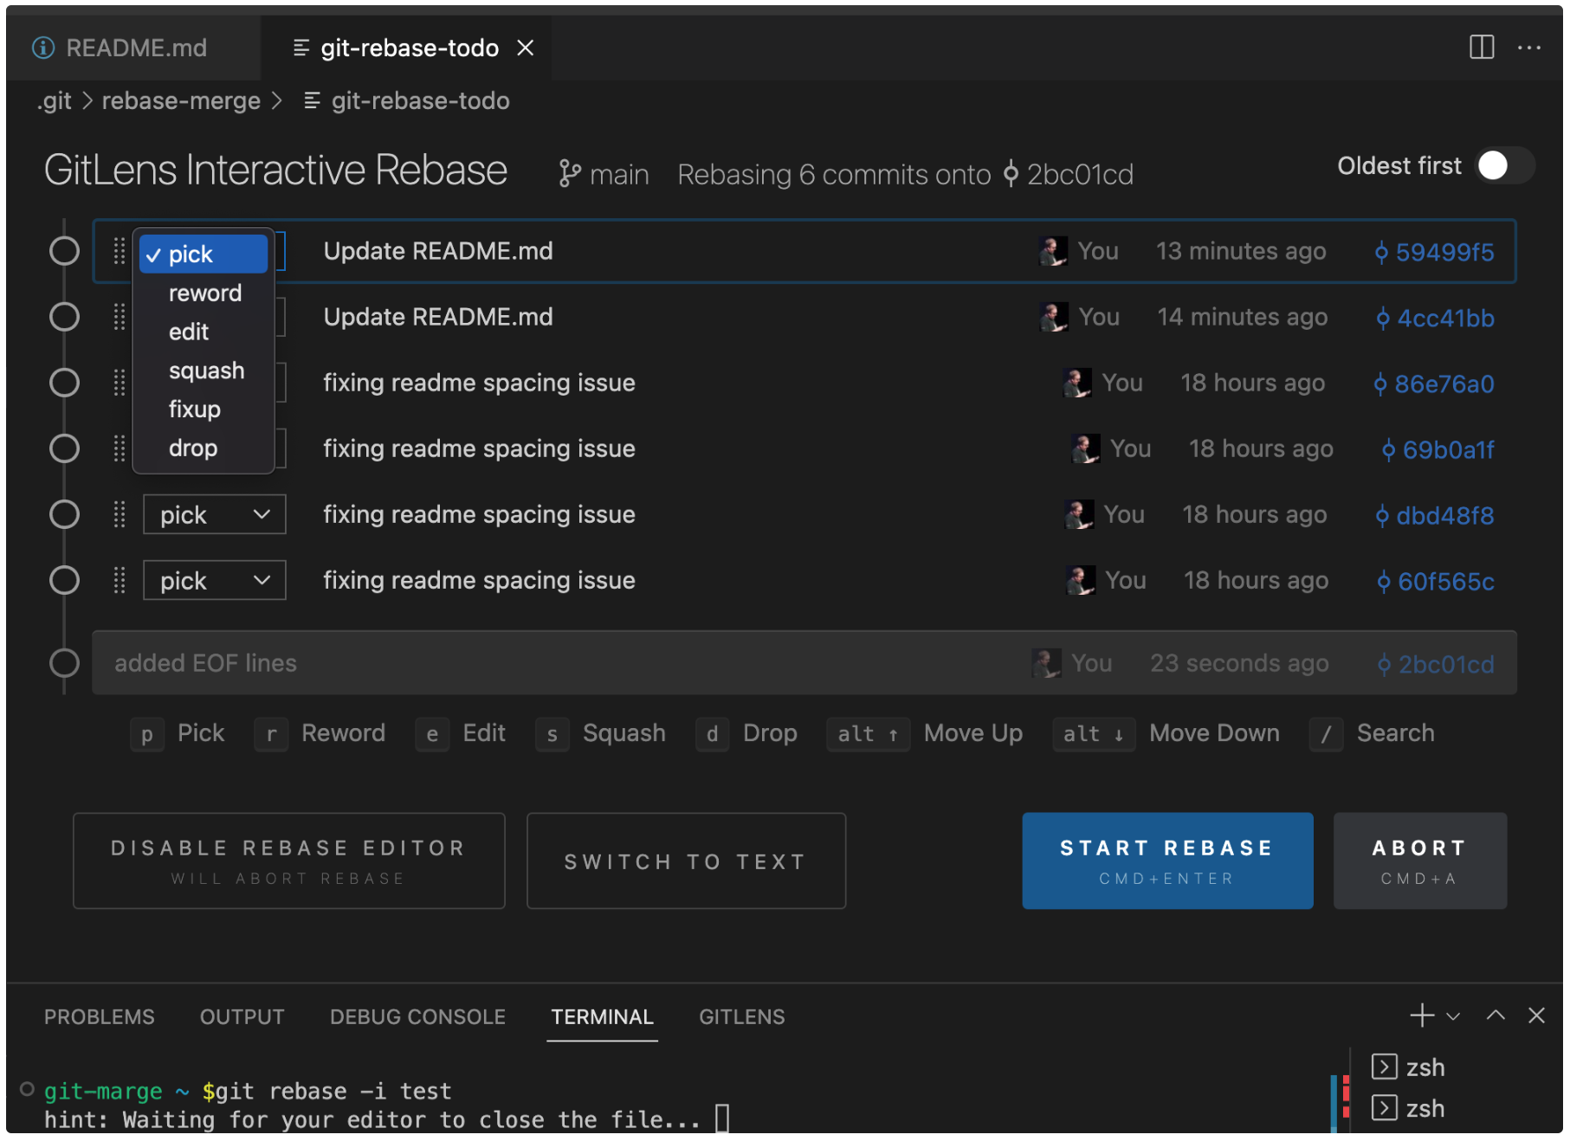Click the Abort button
This screenshot has height=1141, width=1570.
[1419, 861]
